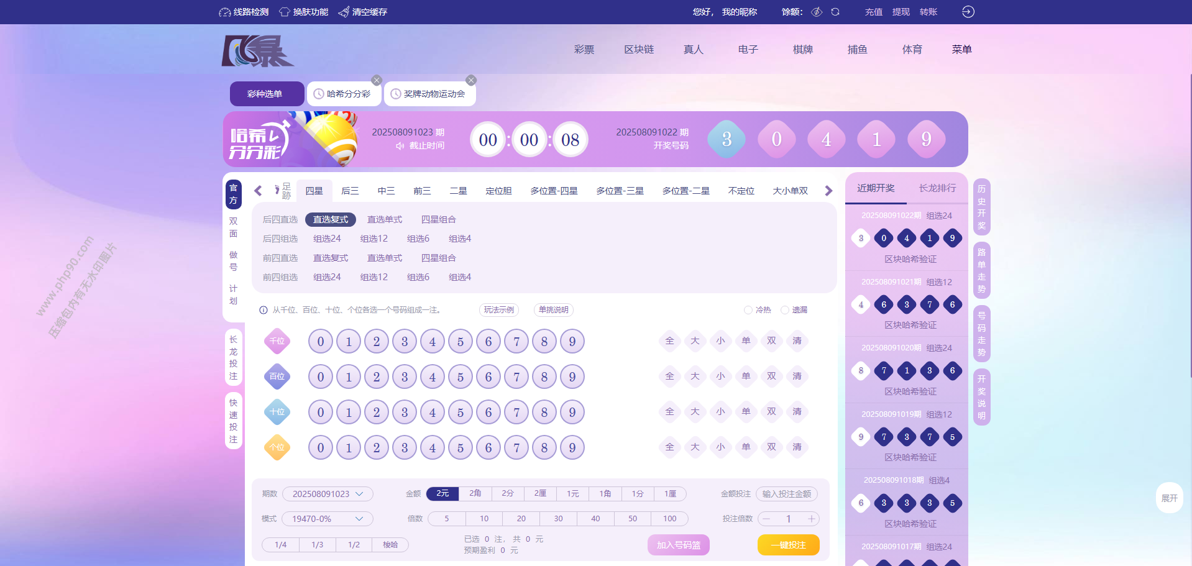Click the logout arrow icon in top bar

[968, 12]
